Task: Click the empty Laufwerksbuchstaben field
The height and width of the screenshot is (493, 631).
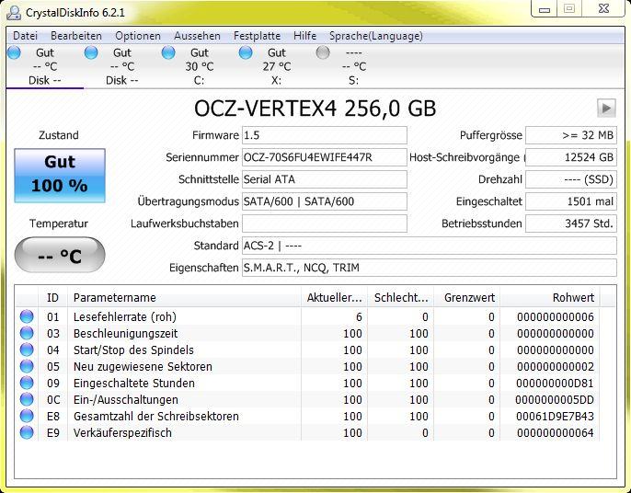Action: tap(325, 224)
